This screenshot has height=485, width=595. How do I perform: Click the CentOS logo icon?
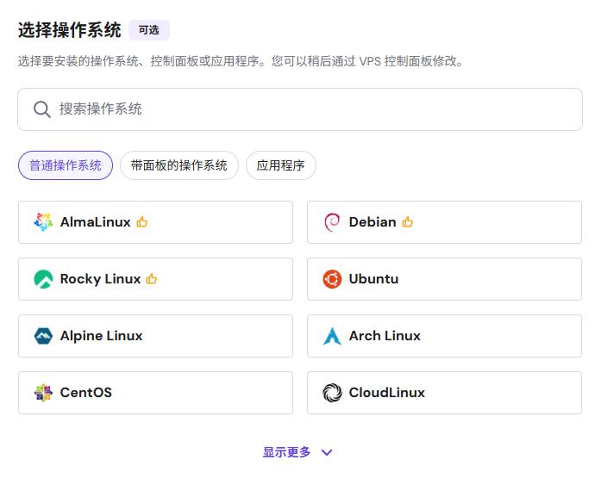tap(43, 393)
